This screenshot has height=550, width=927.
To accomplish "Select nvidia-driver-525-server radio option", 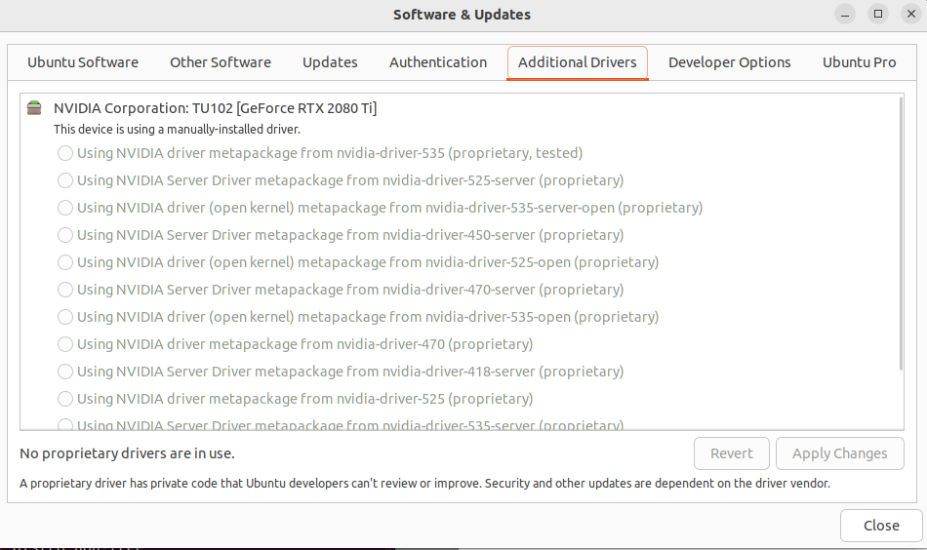I will (65, 180).
